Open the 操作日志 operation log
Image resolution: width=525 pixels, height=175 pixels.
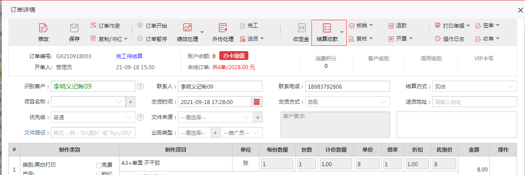pos(450,39)
